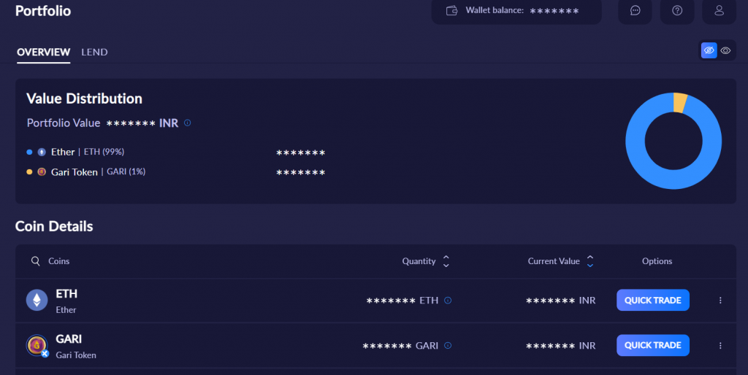Click the info icon beside ETH quantity

(448, 301)
